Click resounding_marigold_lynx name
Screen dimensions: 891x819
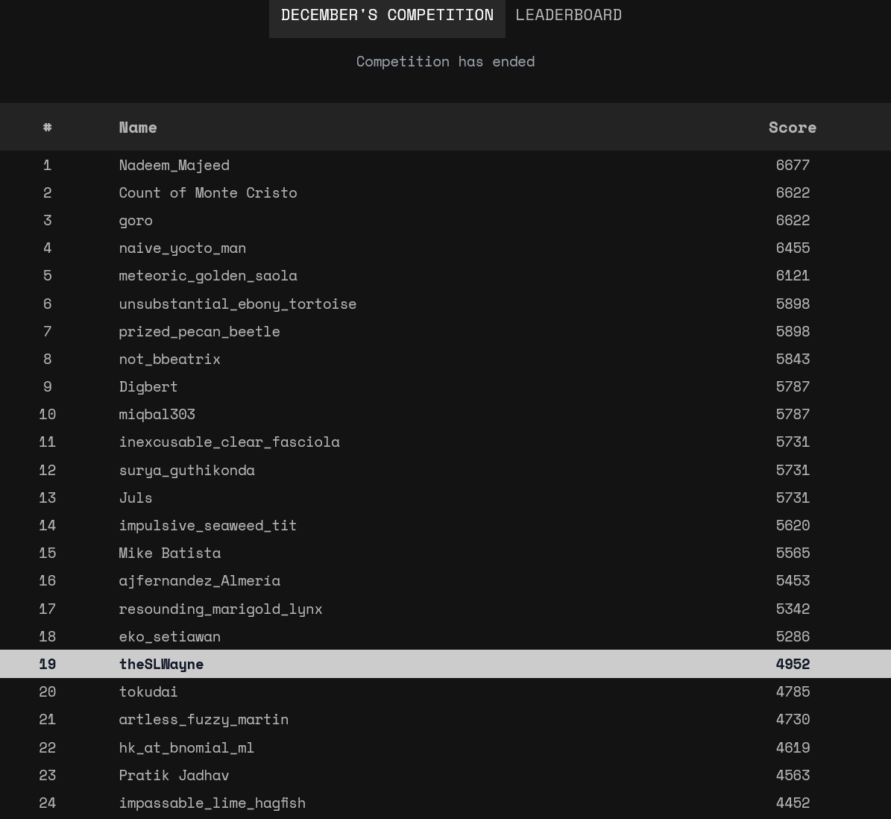(x=221, y=609)
